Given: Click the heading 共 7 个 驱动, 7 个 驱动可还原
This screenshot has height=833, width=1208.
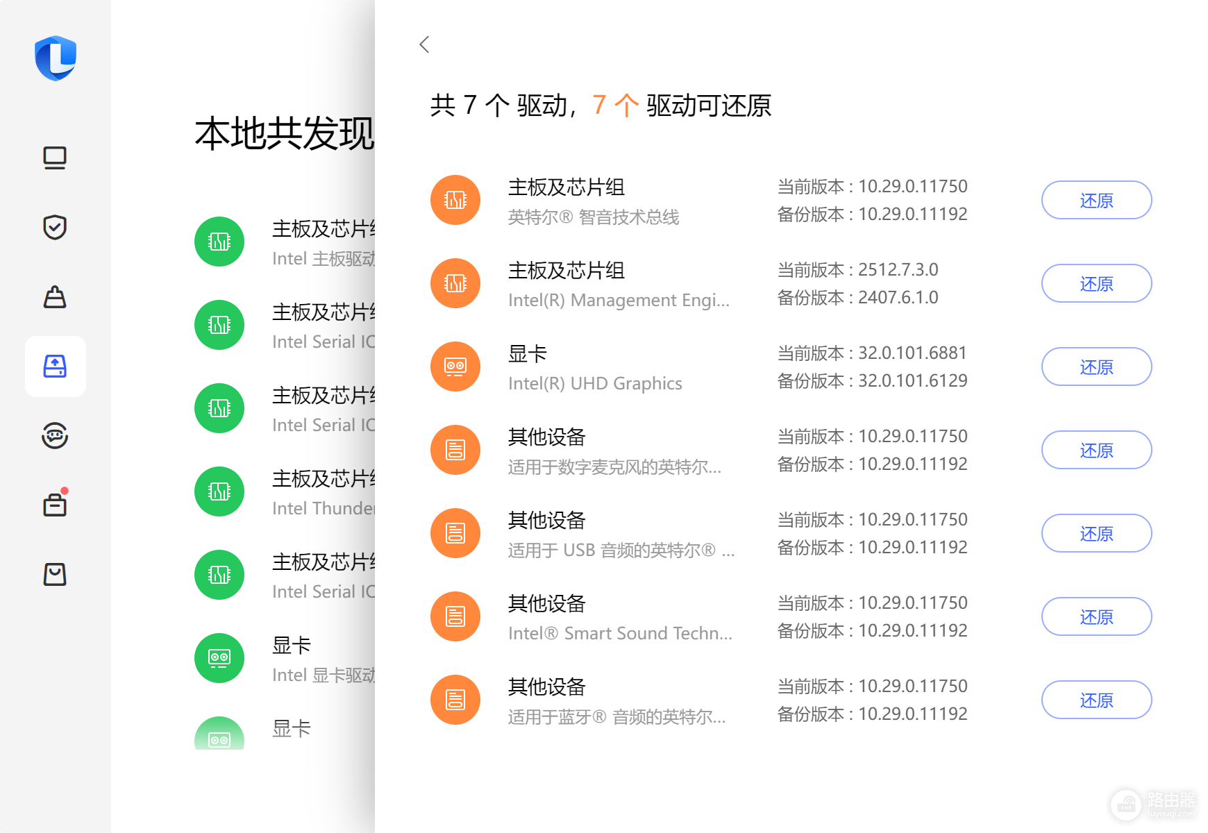Looking at the screenshot, I should (x=601, y=106).
